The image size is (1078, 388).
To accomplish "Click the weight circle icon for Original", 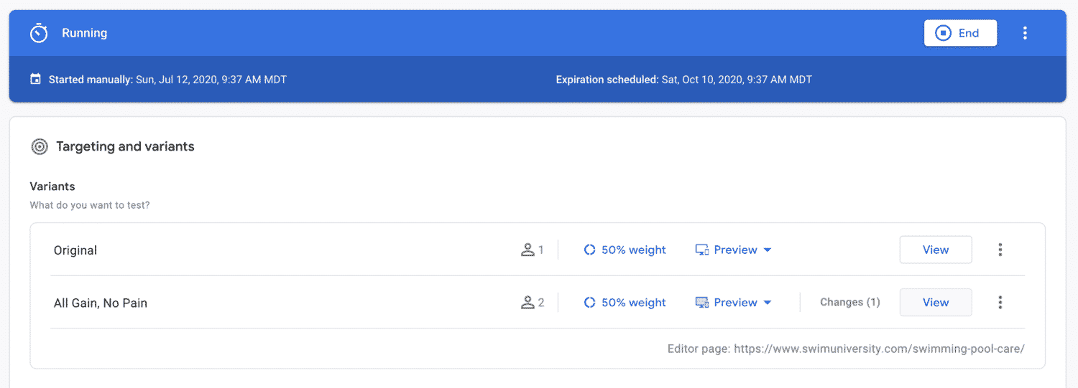I will coord(589,250).
